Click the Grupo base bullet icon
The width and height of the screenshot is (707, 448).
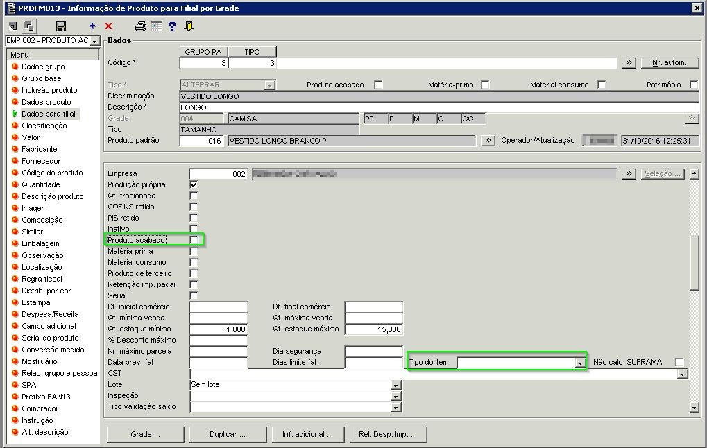(x=15, y=78)
